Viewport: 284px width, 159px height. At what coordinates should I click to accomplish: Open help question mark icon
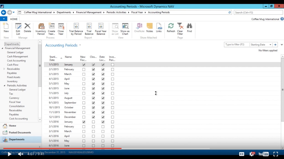click(x=282, y=19)
